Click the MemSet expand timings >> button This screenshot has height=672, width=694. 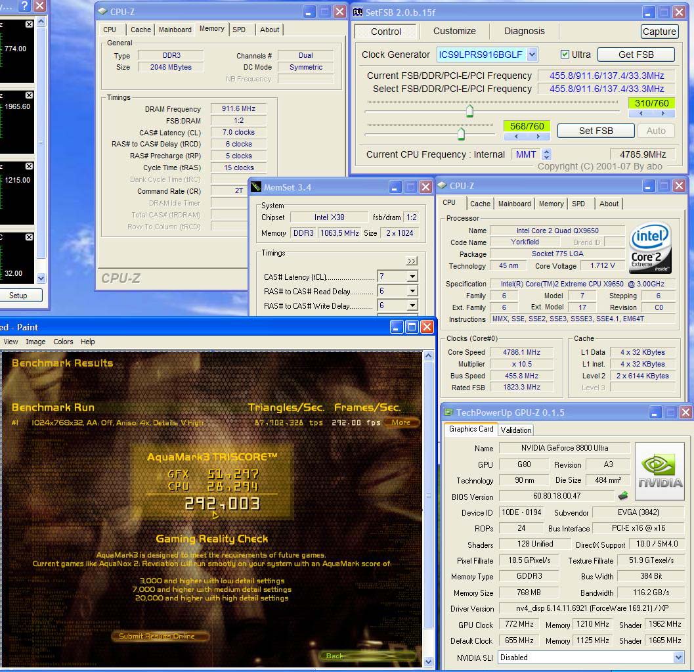411,261
